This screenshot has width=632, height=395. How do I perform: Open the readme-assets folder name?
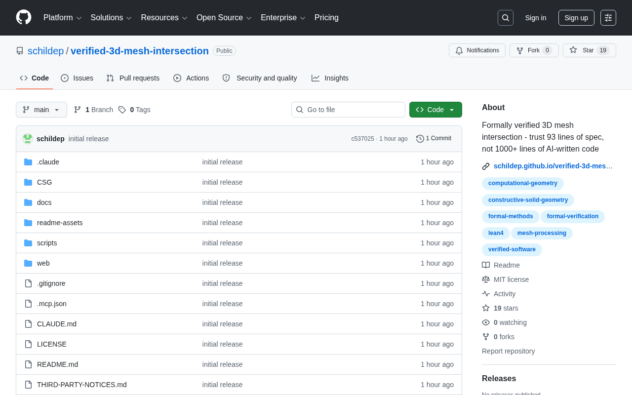60,223
